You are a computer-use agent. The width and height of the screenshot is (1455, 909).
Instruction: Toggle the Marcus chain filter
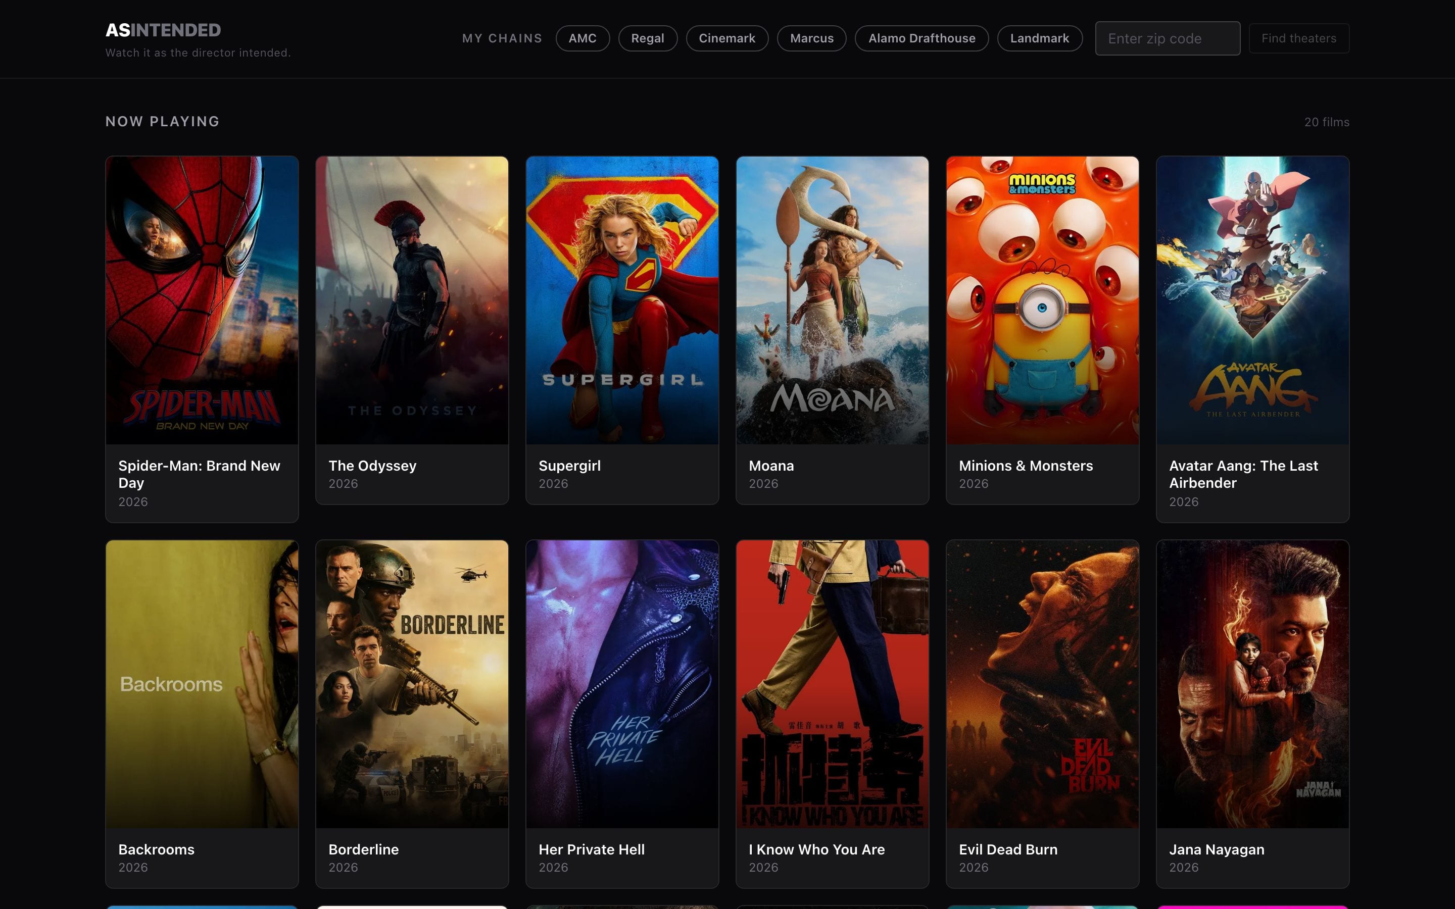[x=812, y=38]
